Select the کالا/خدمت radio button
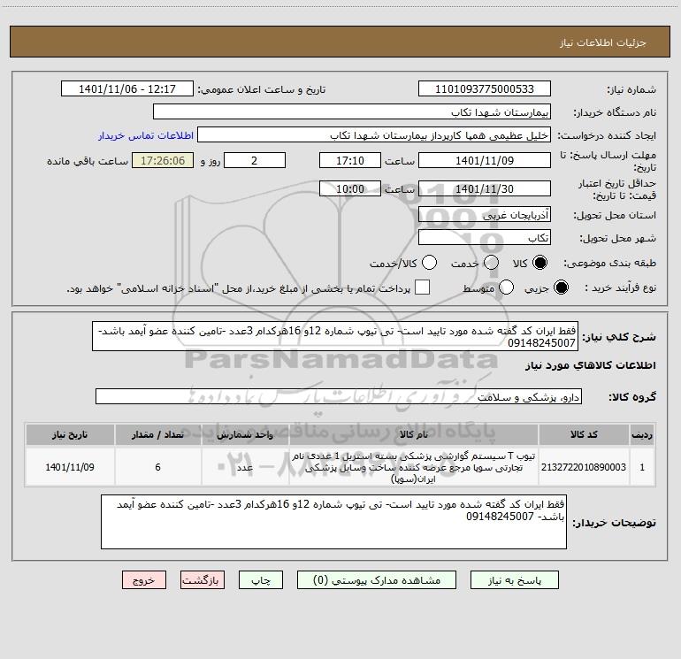Screen dimensions: 681x659 [x=429, y=263]
